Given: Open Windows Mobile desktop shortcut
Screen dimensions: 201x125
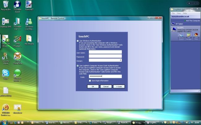Looking at the screenshot, I should (17, 75).
